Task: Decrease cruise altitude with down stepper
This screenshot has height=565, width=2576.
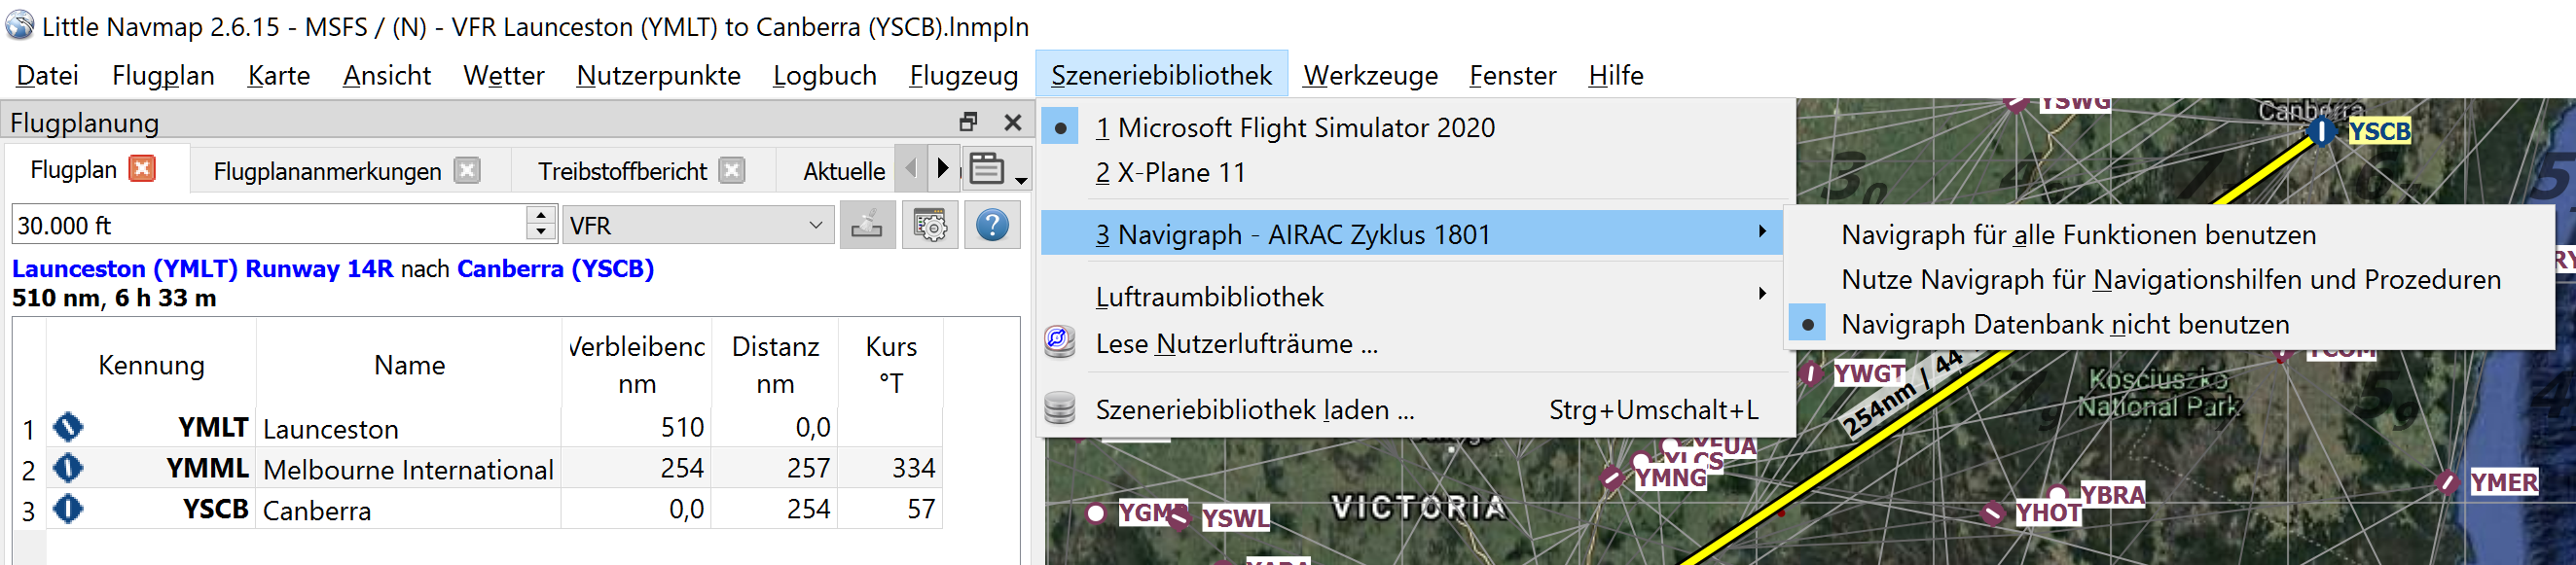Action: 541,234
